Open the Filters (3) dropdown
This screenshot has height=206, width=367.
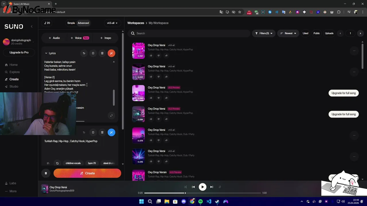click(x=264, y=33)
